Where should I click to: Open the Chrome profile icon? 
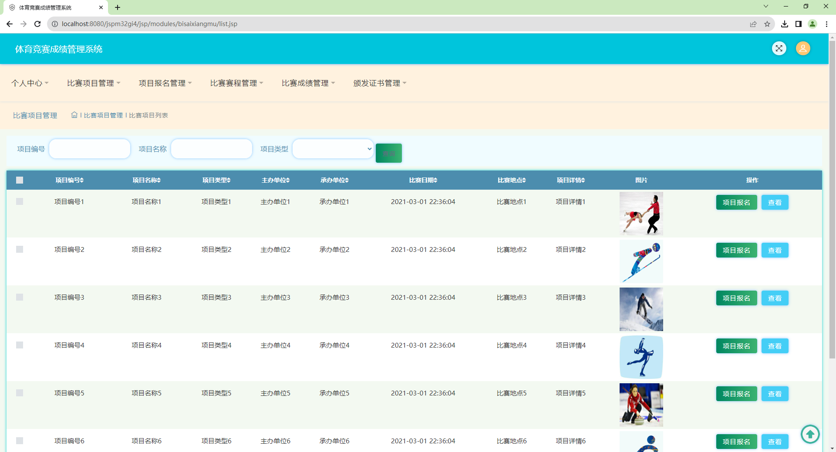[x=812, y=24]
